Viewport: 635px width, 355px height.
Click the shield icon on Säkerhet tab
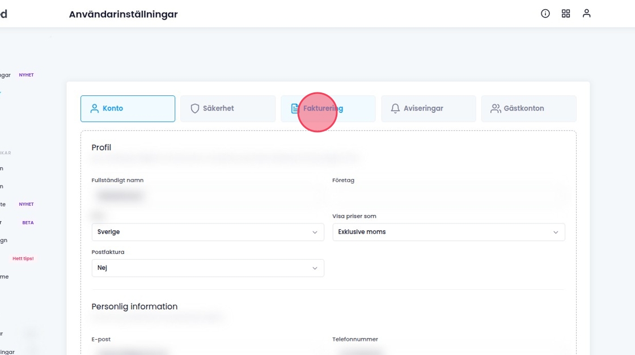point(195,108)
